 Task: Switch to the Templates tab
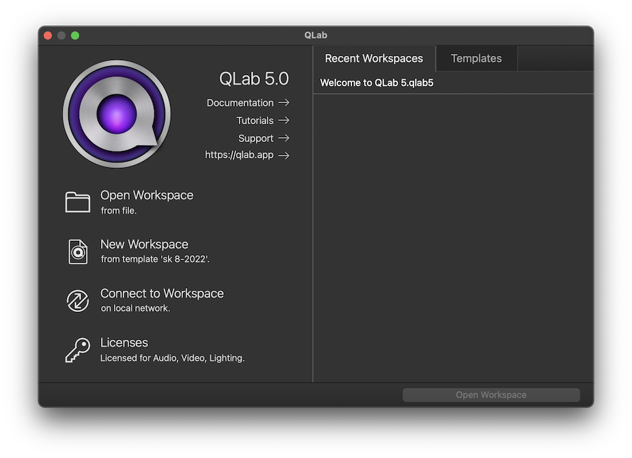click(x=476, y=59)
